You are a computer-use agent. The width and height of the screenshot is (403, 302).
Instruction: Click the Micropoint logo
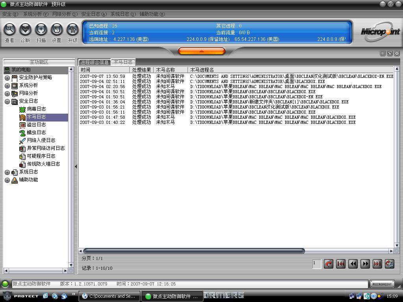tap(380, 32)
